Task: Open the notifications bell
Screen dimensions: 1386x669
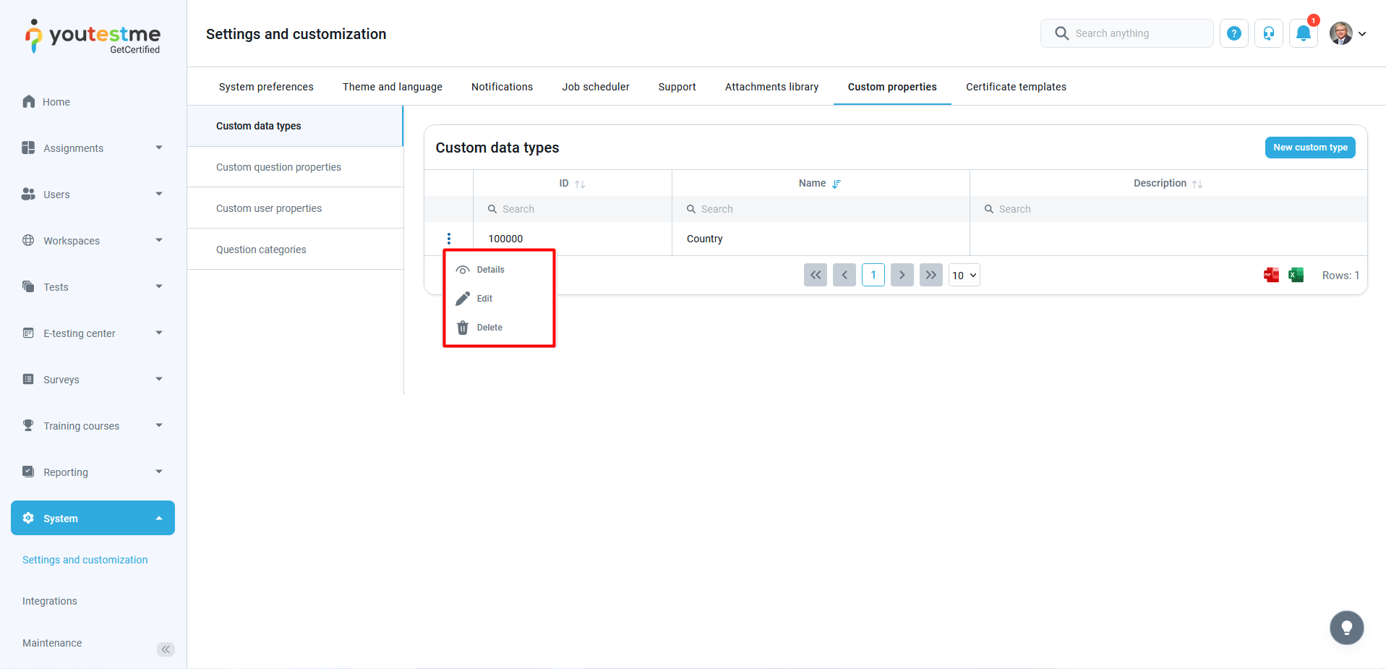Action: (1303, 33)
